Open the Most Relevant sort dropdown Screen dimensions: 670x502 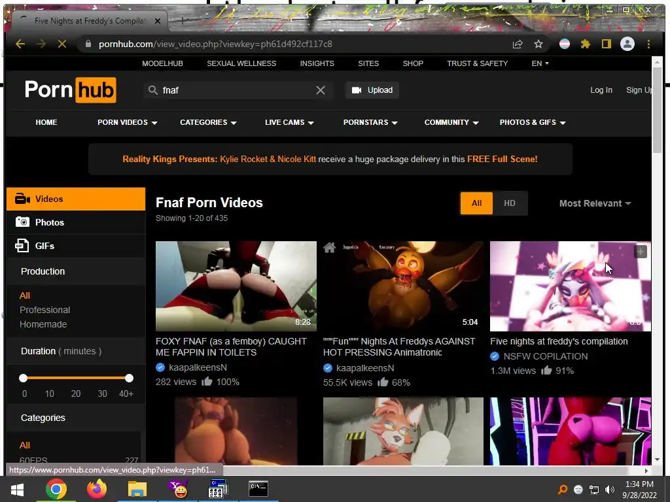point(595,203)
